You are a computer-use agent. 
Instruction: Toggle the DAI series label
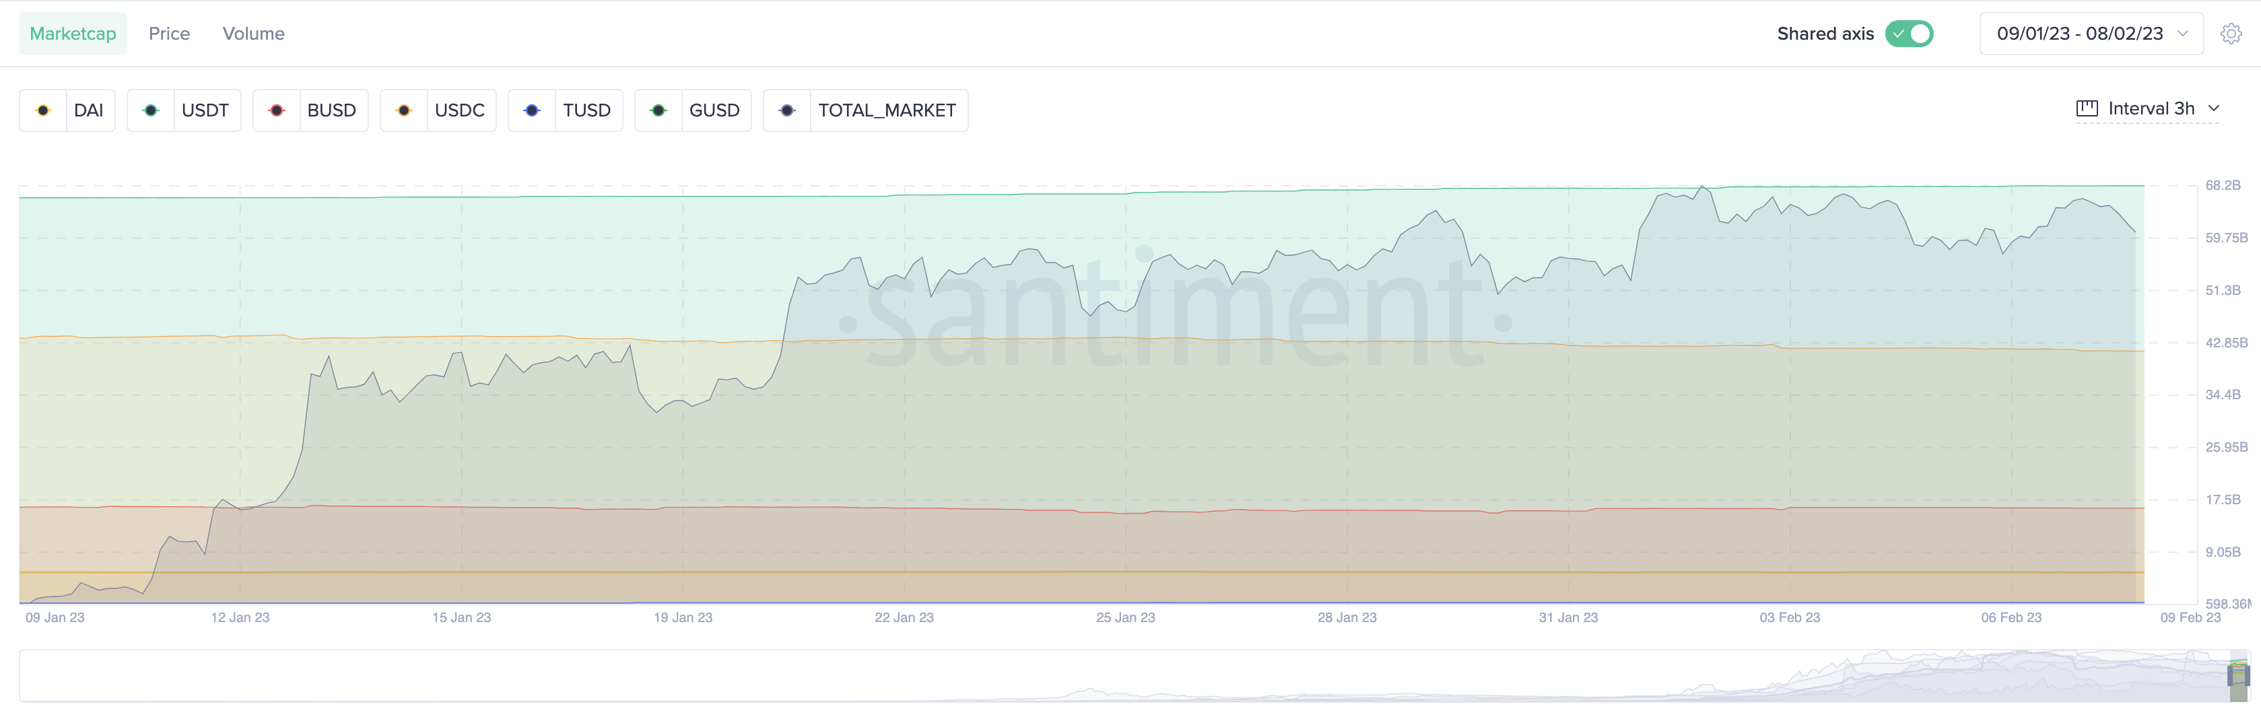pos(89,110)
